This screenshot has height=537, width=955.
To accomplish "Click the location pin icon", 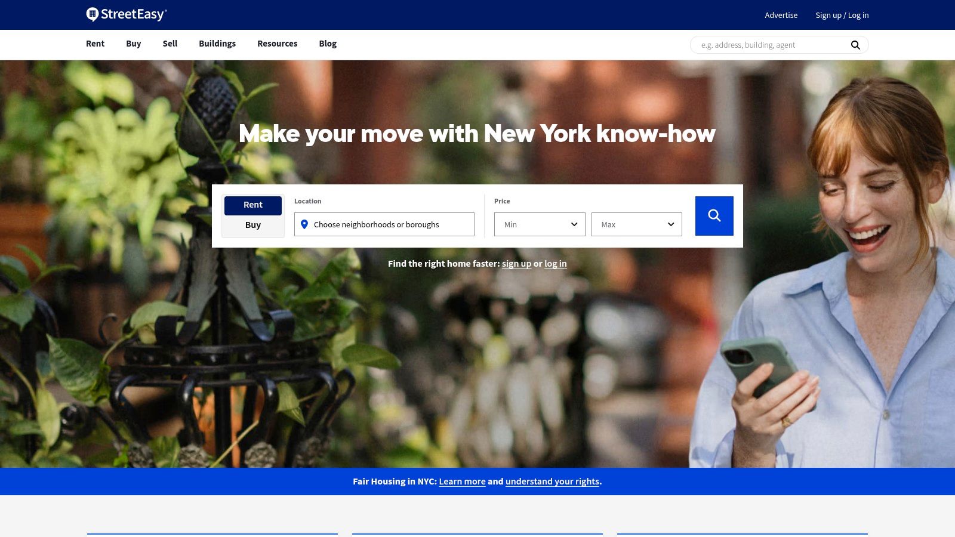I will [304, 224].
